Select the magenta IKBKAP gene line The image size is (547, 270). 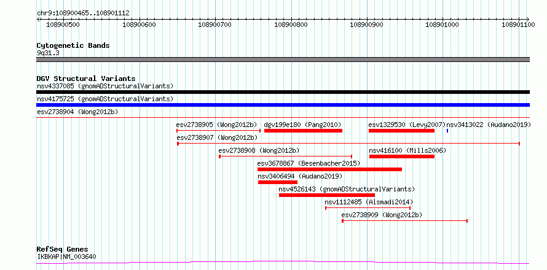283,263
